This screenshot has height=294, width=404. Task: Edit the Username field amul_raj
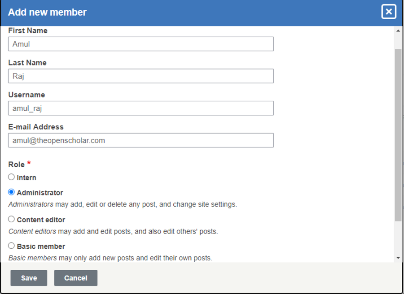pyautogui.click(x=141, y=108)
